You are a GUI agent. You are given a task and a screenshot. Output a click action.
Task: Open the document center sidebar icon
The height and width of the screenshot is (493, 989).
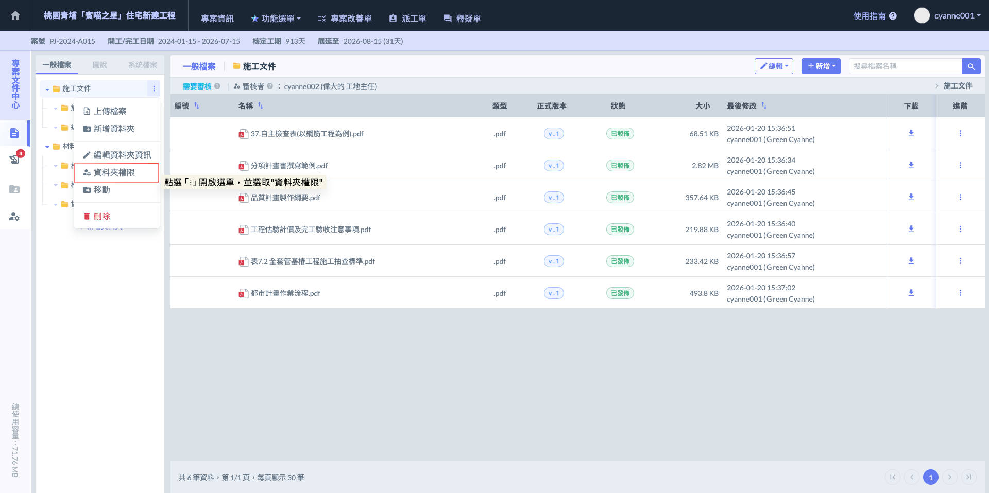[14, 133]
